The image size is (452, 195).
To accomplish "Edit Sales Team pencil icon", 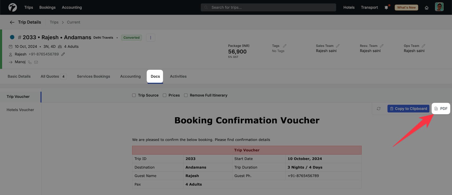I will tap(338, 46).
